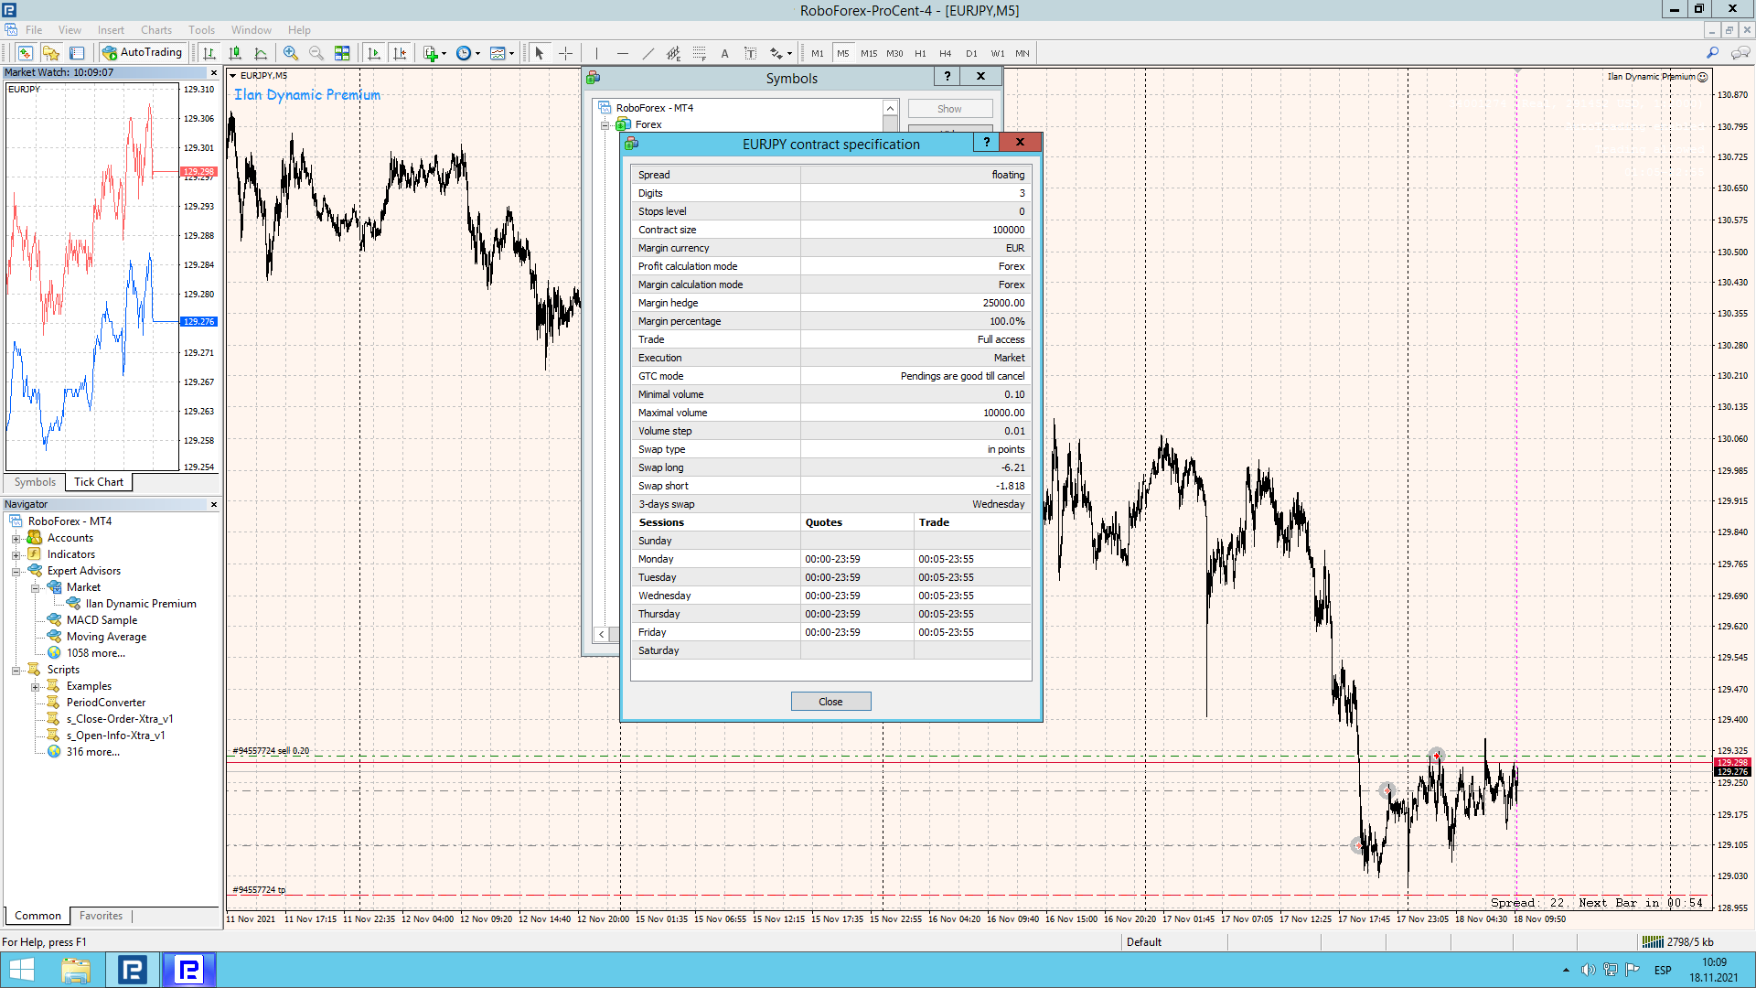Switch chart to D1 timeframe
This screenshot has width=1756, height=988.
click(x=971, y=53)
